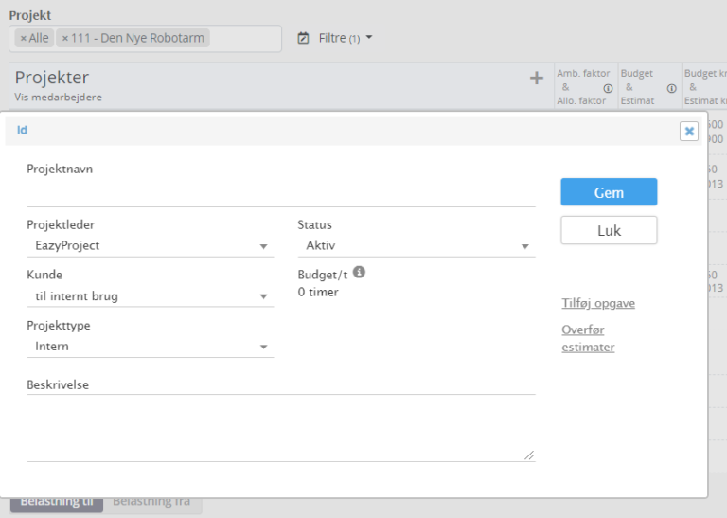727x518 pixels.
Task: Toggle the 'Belastning fra' button
Action: (151, 502)
